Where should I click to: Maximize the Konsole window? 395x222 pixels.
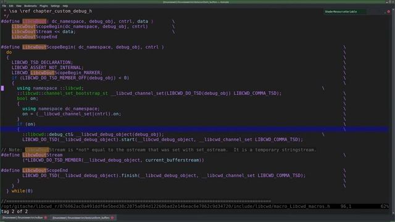click(x=390, y=2)
